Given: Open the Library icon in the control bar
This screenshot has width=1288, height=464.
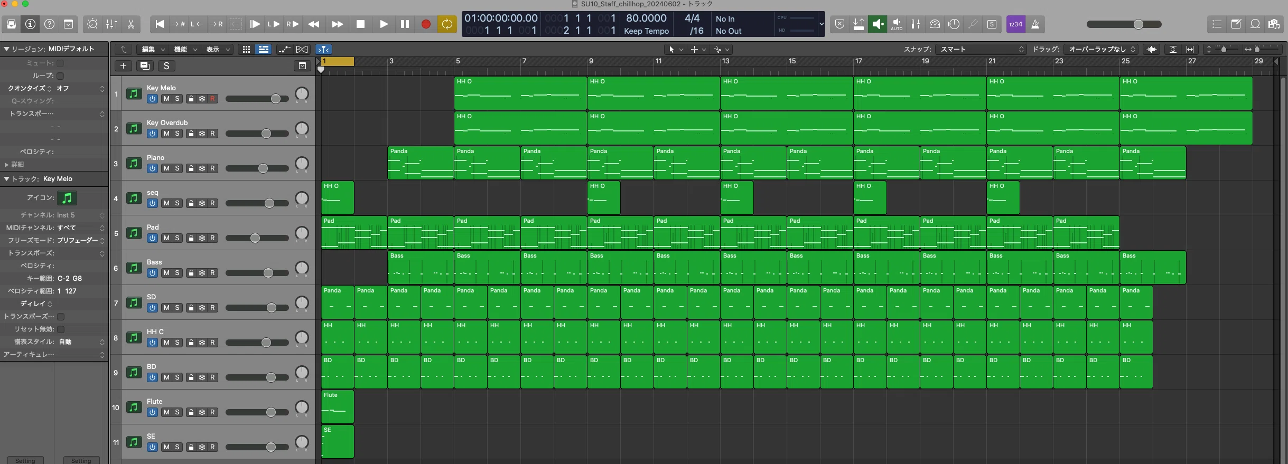Looking at the screenshot, I should 11,24.
